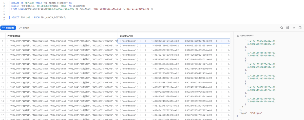Toggle the side detail panel icon

click(300, 28)
